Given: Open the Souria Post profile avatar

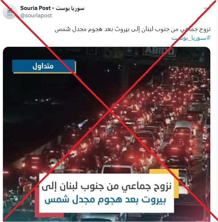Looking at the screenshot, I should [10, 12].
